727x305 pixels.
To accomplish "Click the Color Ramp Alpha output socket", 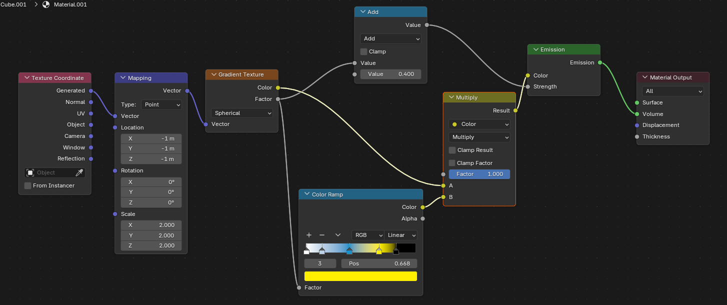I will click(x=422, y=218).
